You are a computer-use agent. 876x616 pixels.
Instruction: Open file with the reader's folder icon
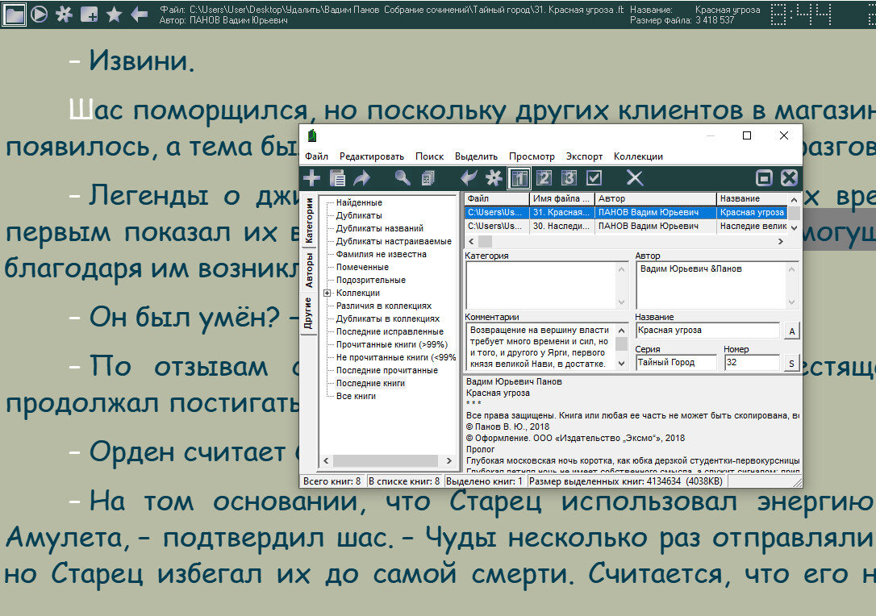14,14
